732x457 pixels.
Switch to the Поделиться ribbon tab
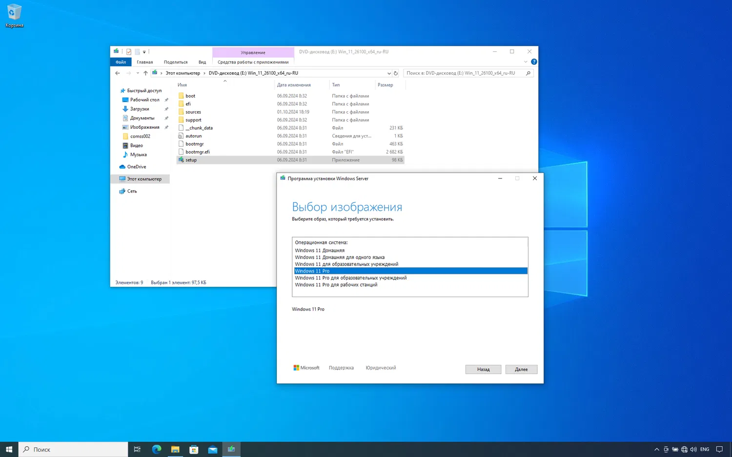click(x=176, y=62)
